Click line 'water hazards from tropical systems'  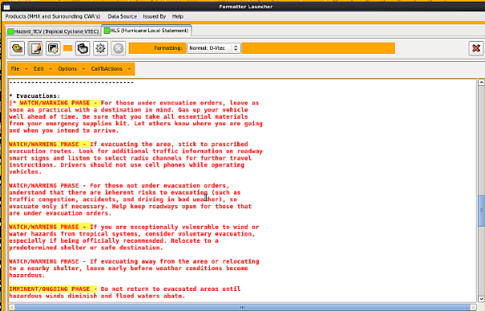tap(132, 234)
